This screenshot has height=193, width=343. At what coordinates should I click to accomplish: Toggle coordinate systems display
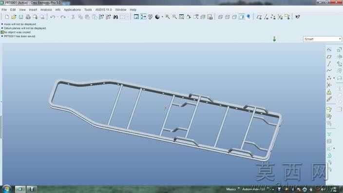pyautogui.click(x=280, y=17)
